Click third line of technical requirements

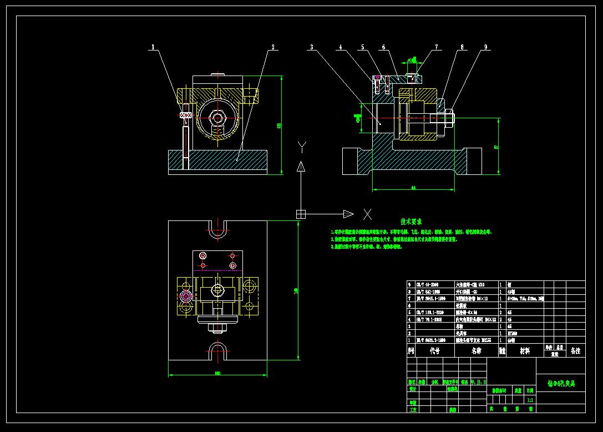click(x=366, y=247)
